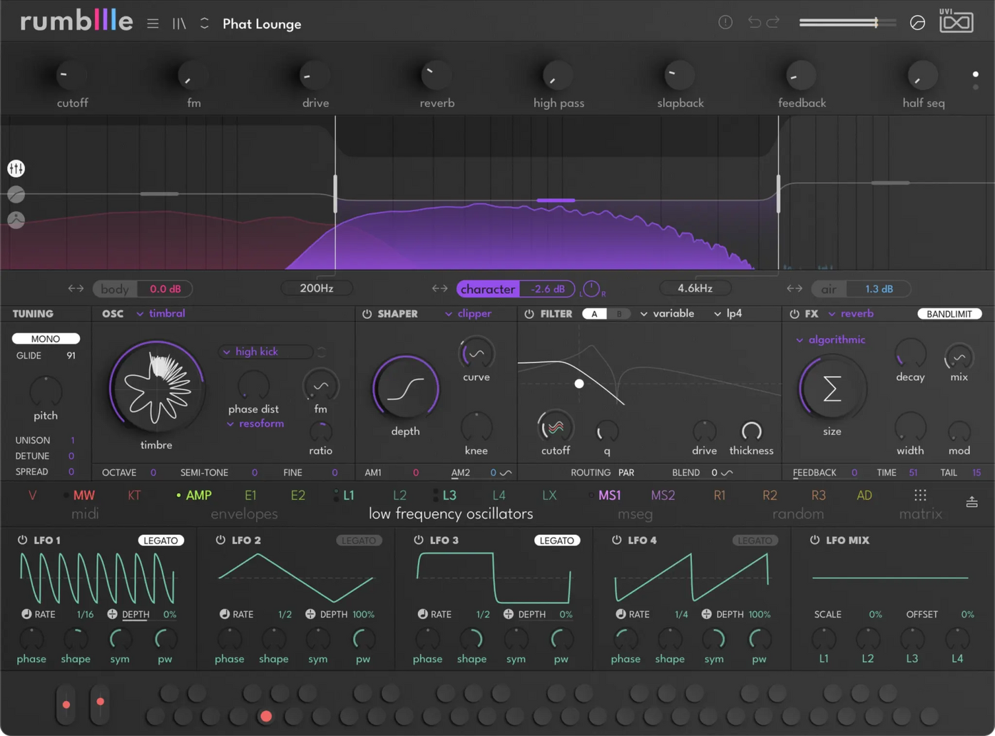Toggle the SHAPER power button

[367, 314]
